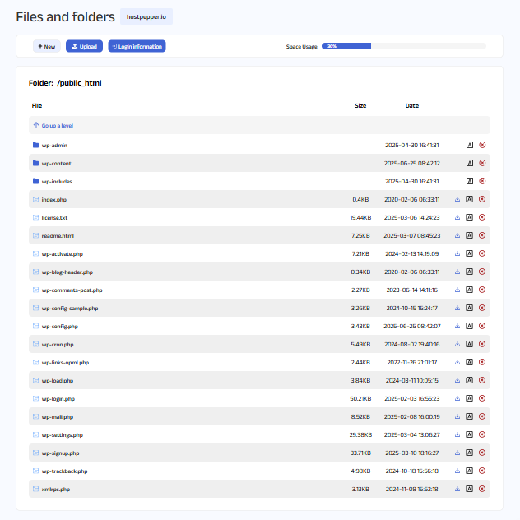Click the New button
Viewport: 520px width, 520px height.
47,46
